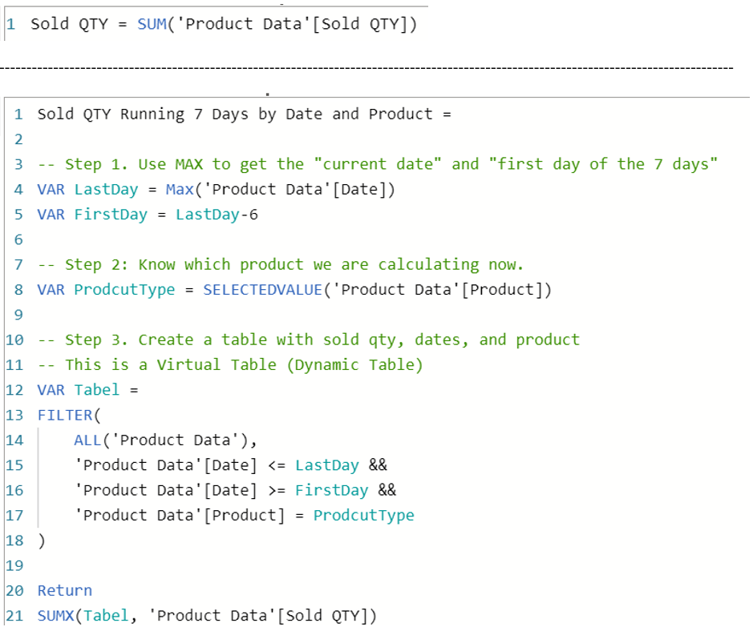Select line number 12 in the gutter
This screenshot has width=753, height=631.
(x=18, y=390)
